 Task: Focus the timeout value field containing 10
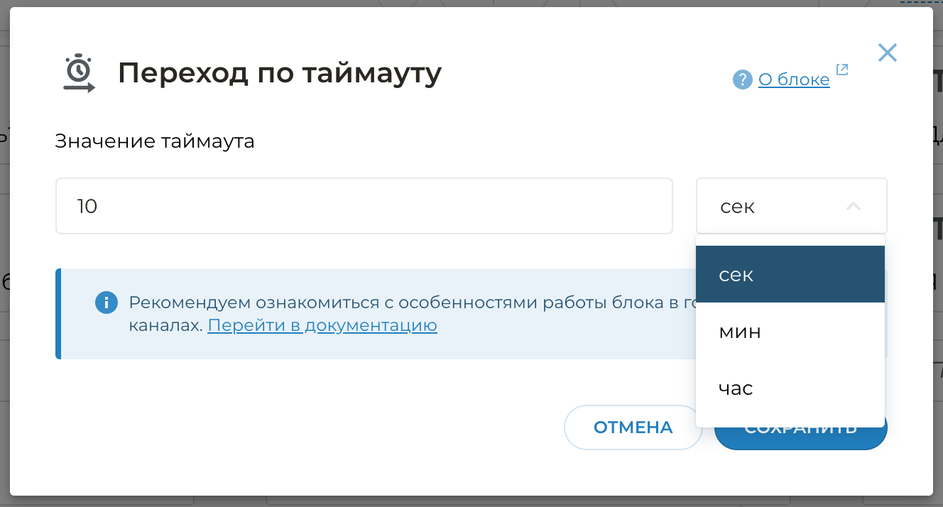coord(364,206)
